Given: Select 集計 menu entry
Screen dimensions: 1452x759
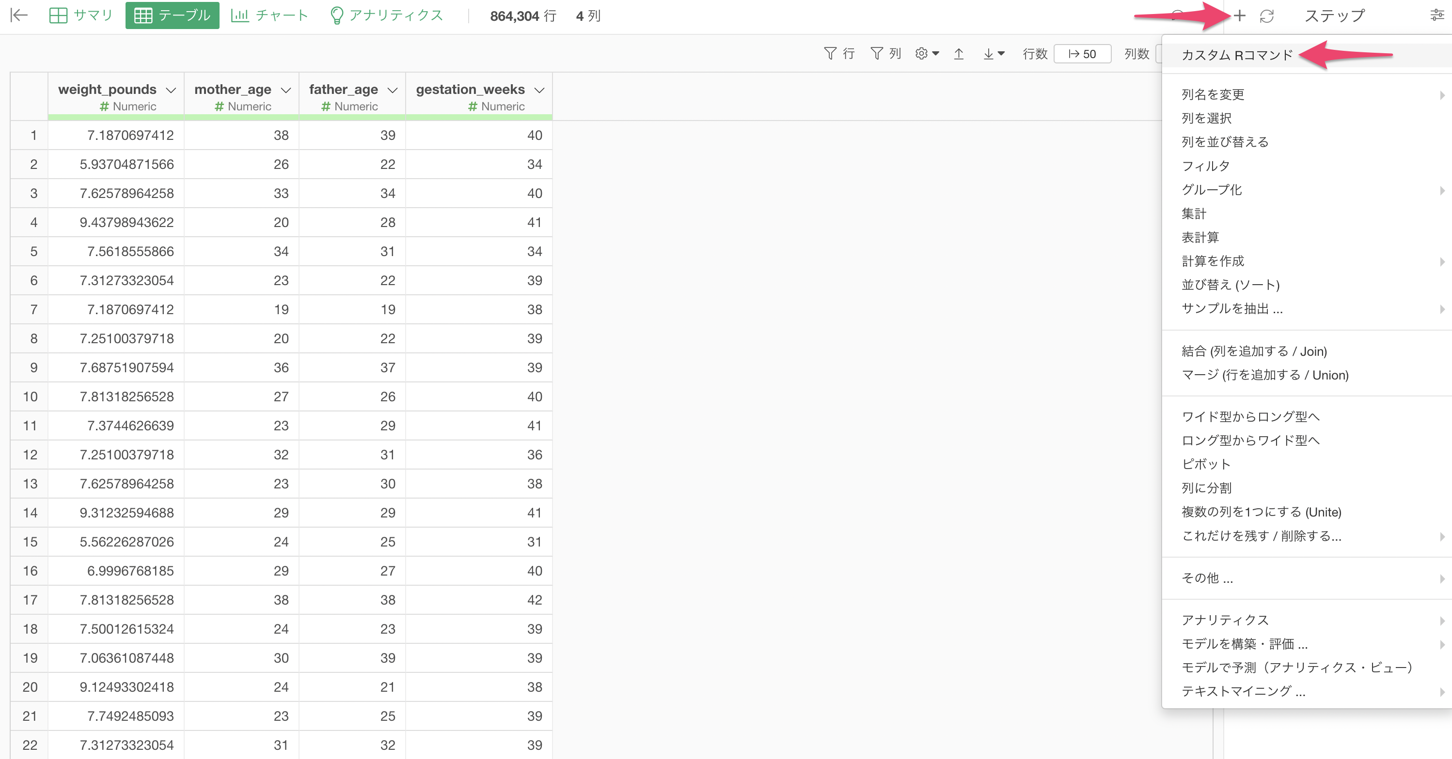Looking at the screenshot, I should [1307, 213].
